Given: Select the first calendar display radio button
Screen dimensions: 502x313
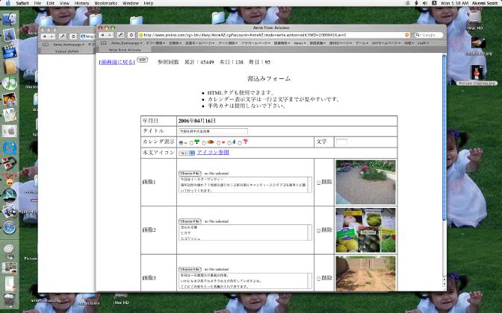Looking at the screenshot, I should tap(181, 143).
